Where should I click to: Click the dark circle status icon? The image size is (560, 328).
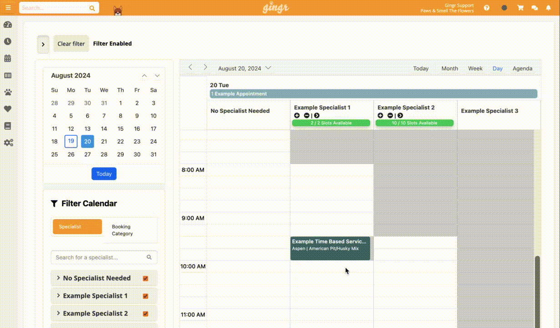(x=504, y=8)
